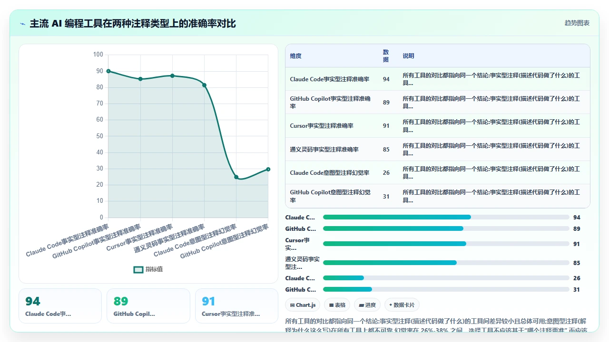Screen dimensions: 609x342
Task: Click the 100 y-axis label
Action: click(98, 55)
